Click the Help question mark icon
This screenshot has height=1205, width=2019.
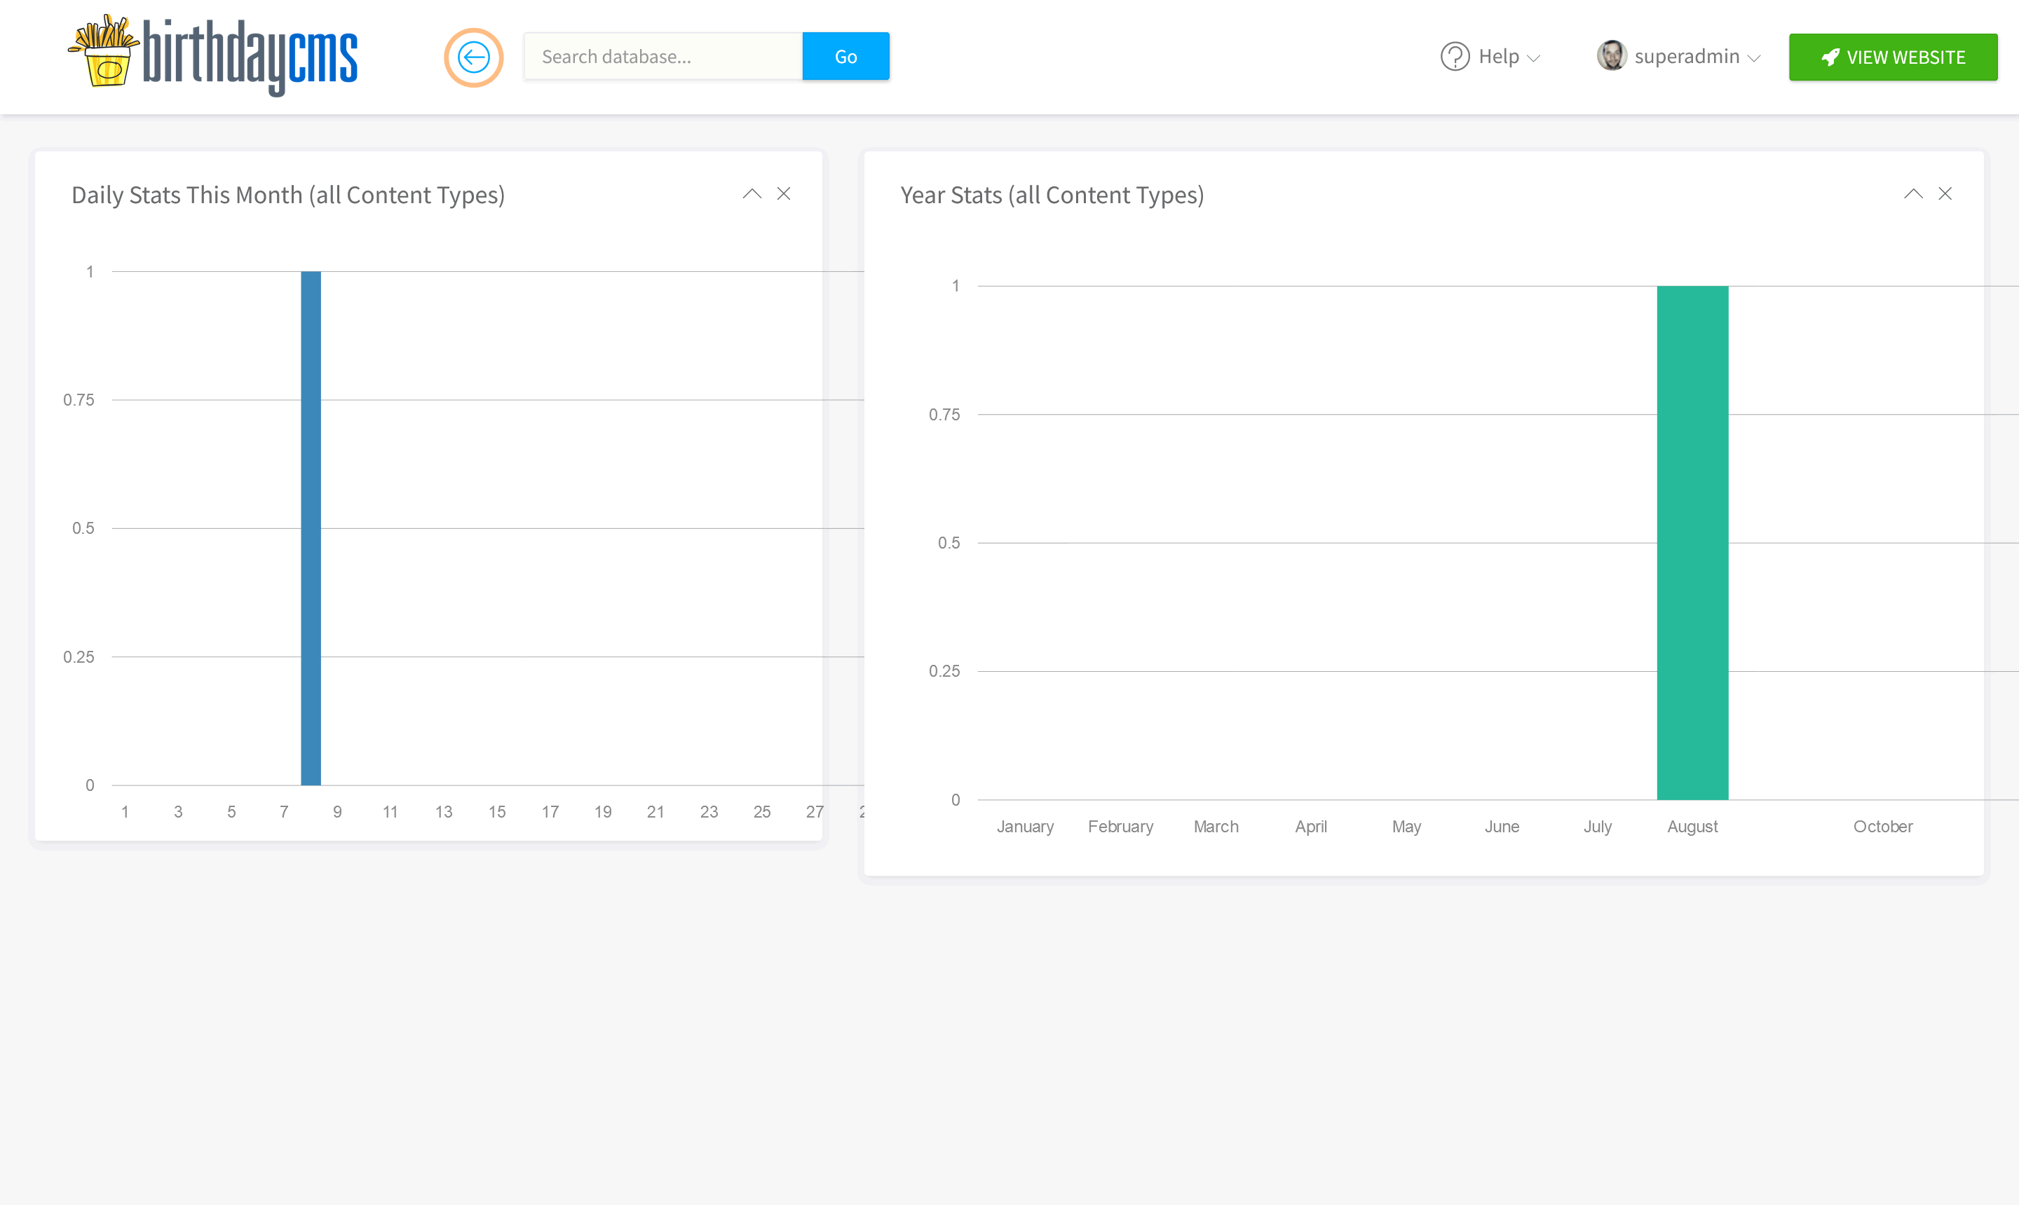pyautogui.click(x=1455, y=57)
